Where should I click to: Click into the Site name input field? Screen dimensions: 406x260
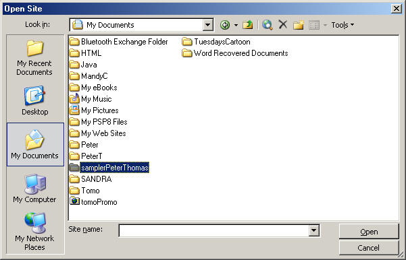(x=213, y=230)
